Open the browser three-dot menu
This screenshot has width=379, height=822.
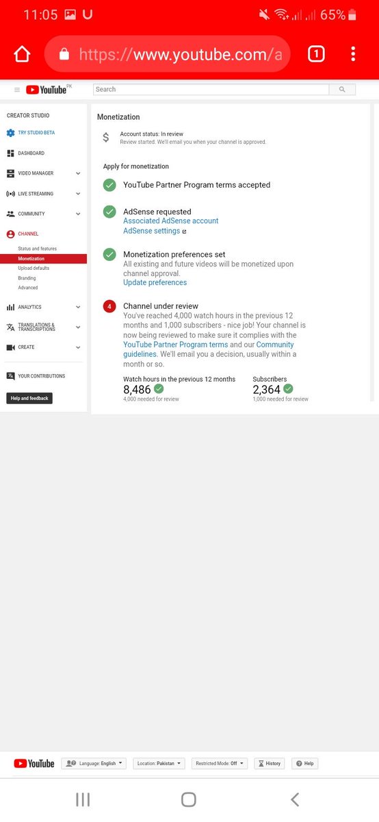pos(353,54)
